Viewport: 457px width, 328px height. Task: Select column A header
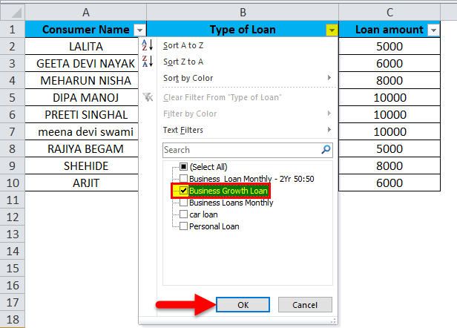click(86, 13)
